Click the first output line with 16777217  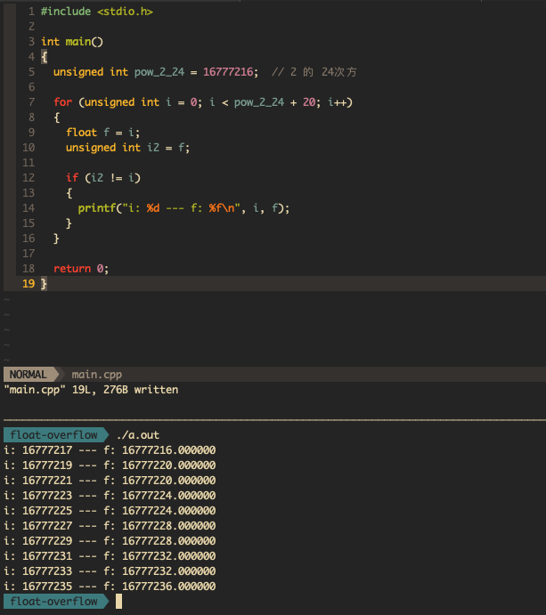[110, 450]
